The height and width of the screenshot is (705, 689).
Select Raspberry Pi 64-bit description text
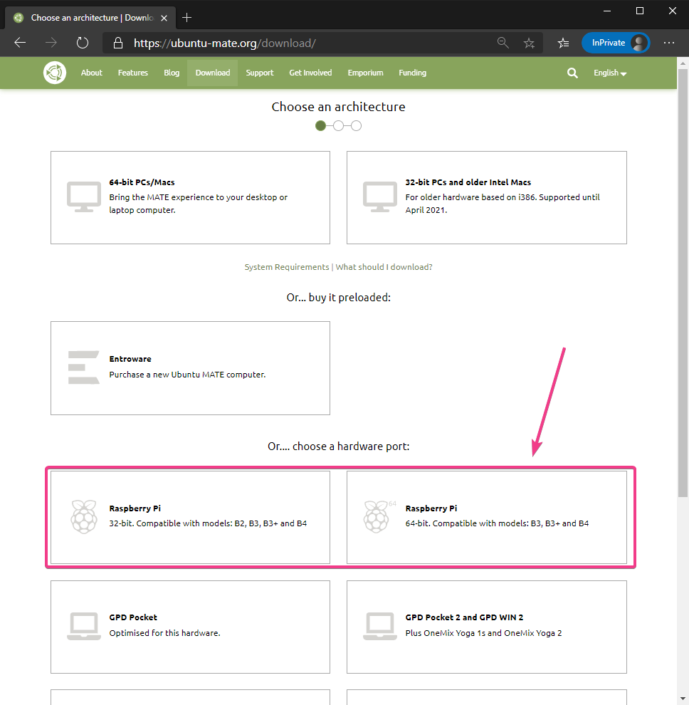497,523
